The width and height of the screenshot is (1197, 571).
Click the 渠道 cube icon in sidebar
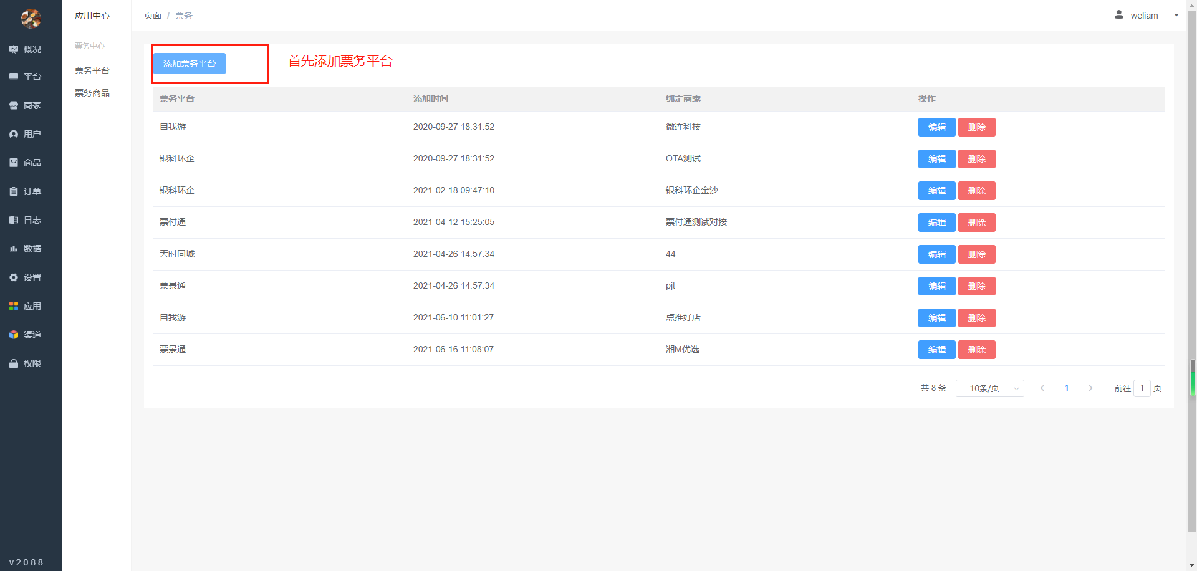tap(14, 335)
